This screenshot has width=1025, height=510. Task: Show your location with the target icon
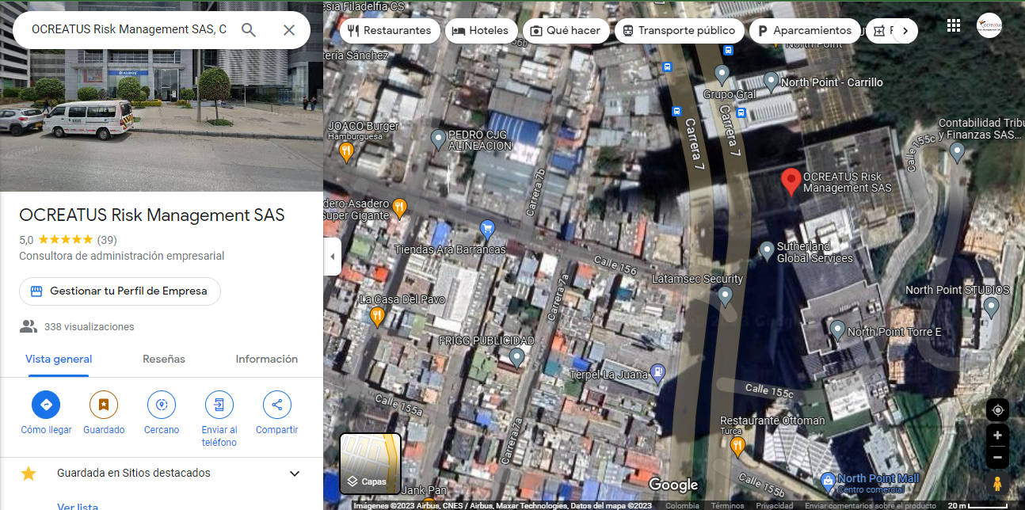997,410
